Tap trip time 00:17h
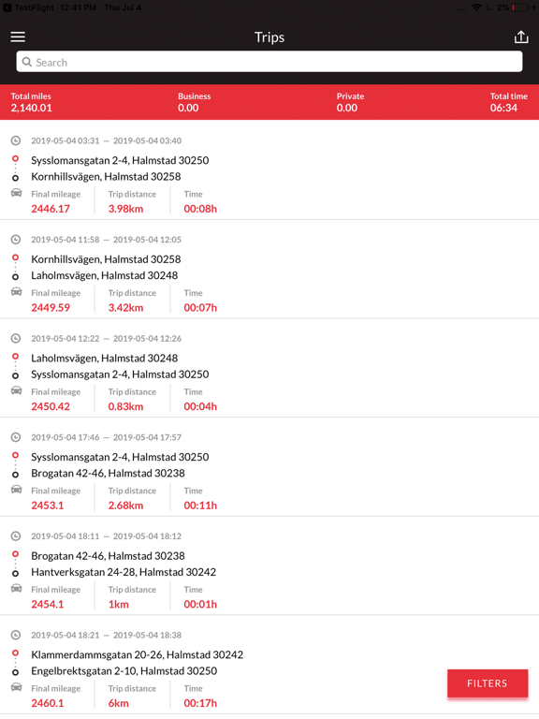This screenshot has height=719, width=539. click(200, 703)
